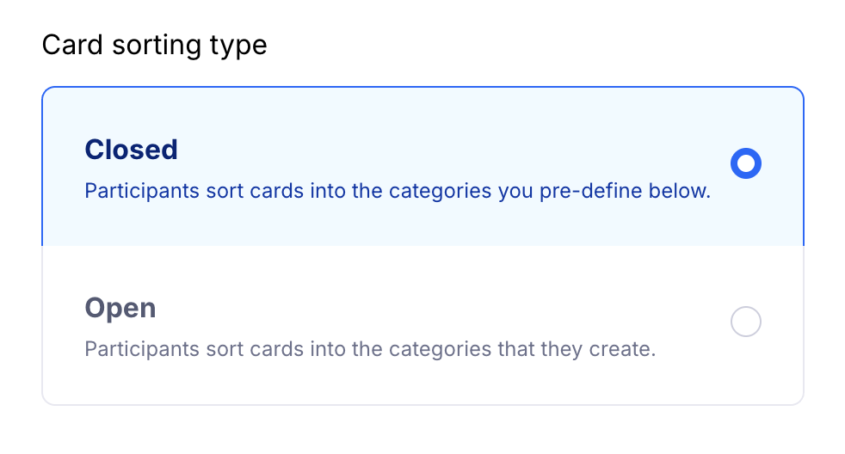Click the 'Card sorting type' section label
This screenshot has height=454, width=845.
(x=154, y=45)
